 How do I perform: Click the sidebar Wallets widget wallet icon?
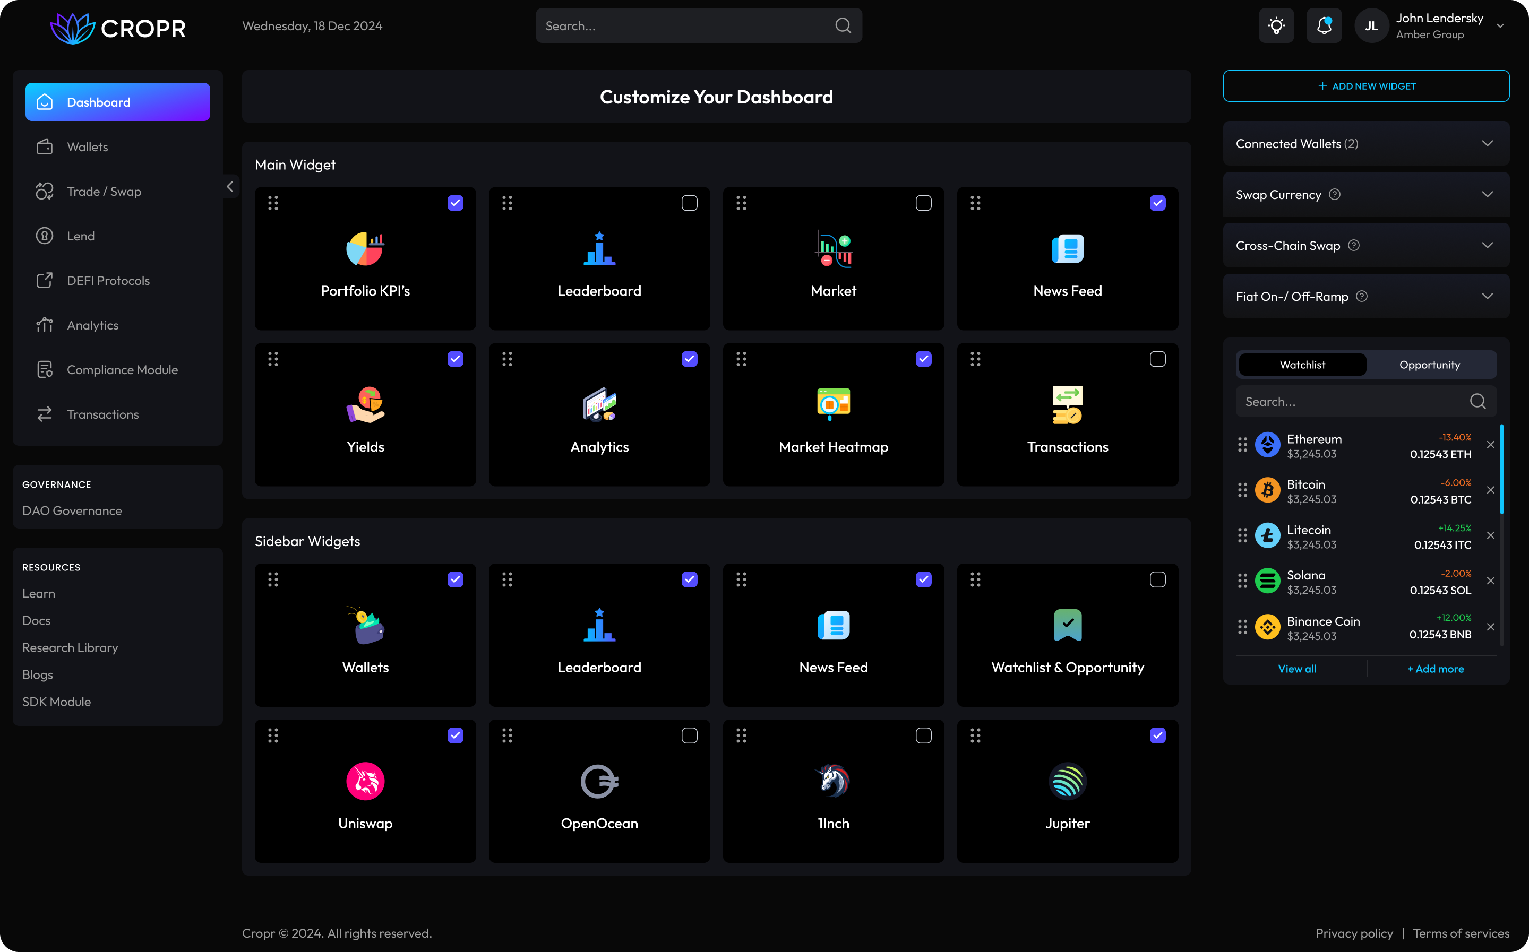[x=365, y=625]
